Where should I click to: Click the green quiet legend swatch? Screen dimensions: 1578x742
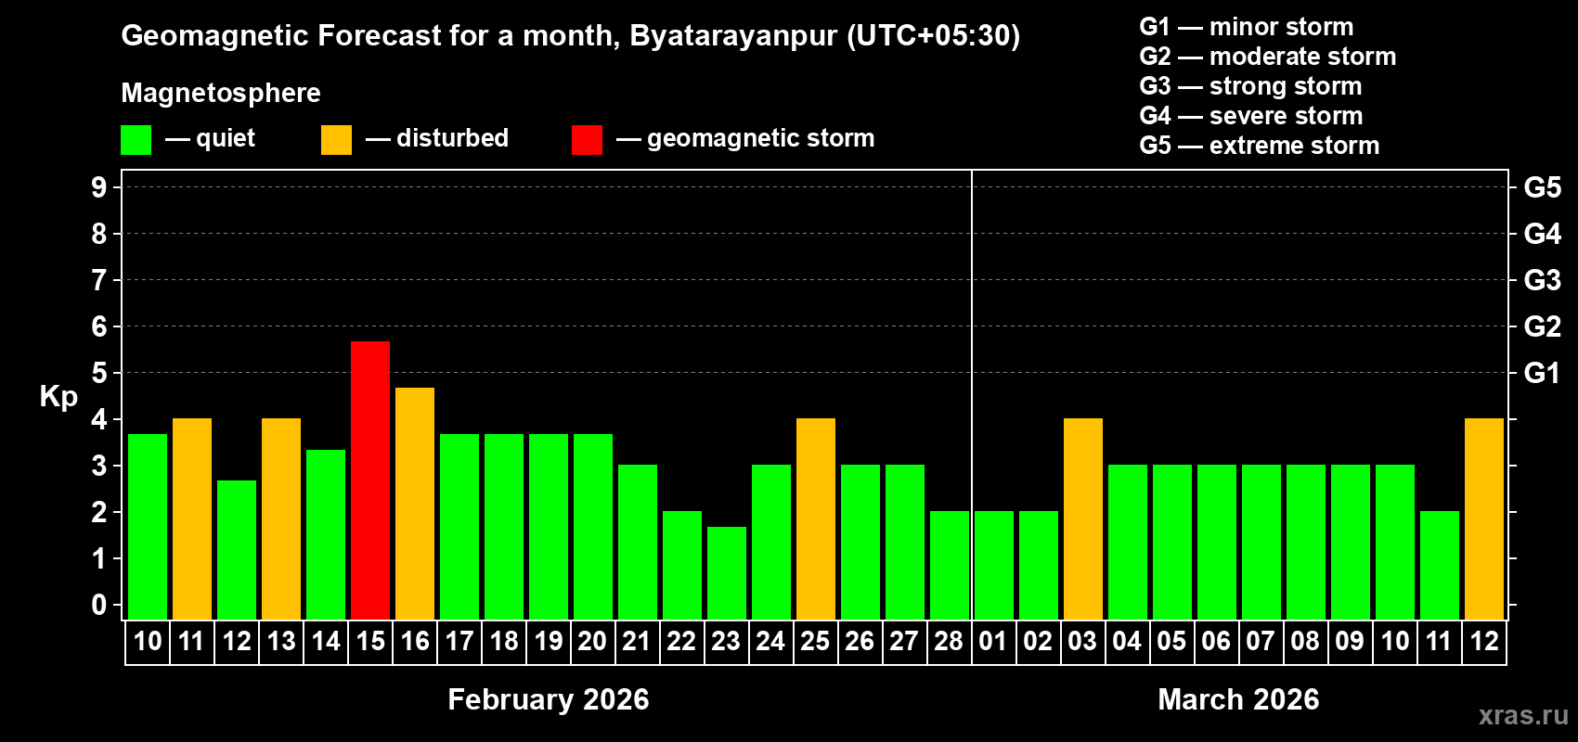(136, 140)
